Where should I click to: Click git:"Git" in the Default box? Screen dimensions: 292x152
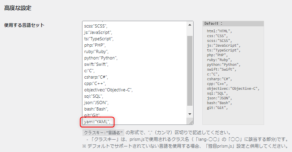217,108
